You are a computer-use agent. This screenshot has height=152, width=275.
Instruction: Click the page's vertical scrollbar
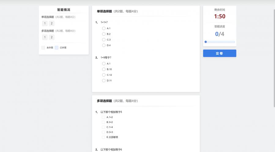pyautogui.click(x=274, y=58)
